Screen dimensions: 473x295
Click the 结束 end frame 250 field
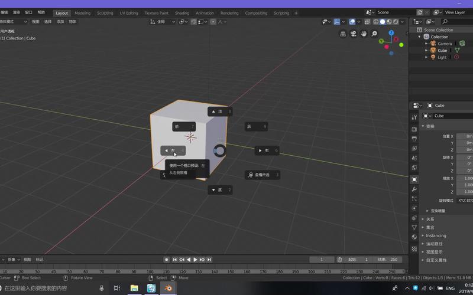389,260
